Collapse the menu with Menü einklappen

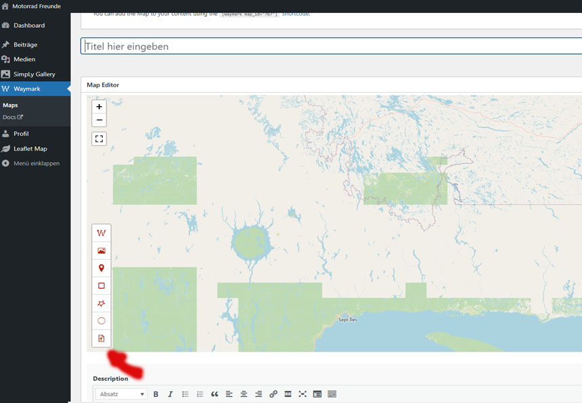point(36,164)
